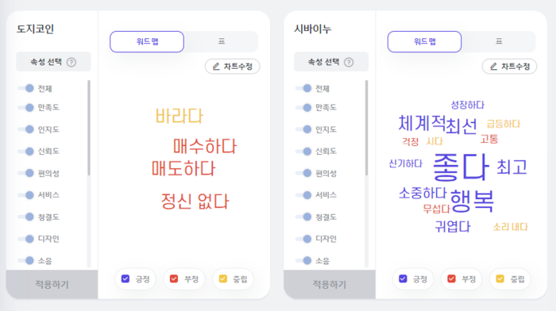Click 적용하기 button in 시바이누 panel

click(330, 284)
